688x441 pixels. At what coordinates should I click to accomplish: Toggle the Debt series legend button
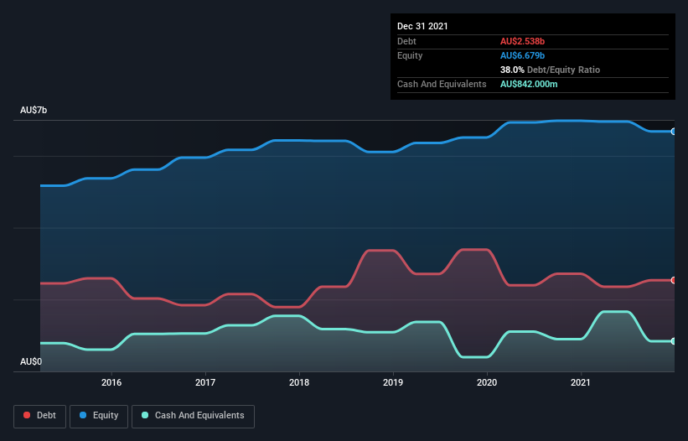pos(39,416)
